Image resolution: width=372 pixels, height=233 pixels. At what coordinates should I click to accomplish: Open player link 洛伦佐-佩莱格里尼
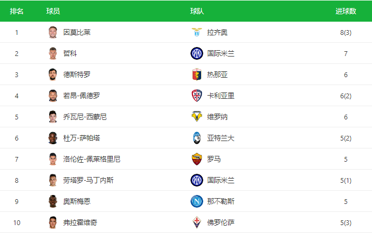[x=92, y=159]
